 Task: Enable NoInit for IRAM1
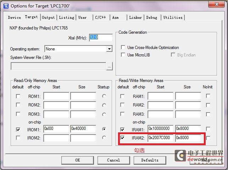coord(208,129)
